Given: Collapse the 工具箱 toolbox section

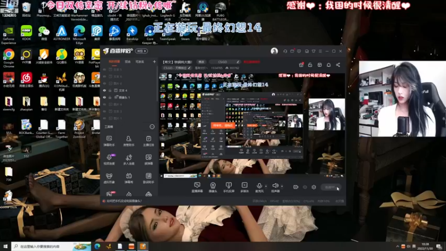Looking at the screenshot, I should tap(152, 127).
